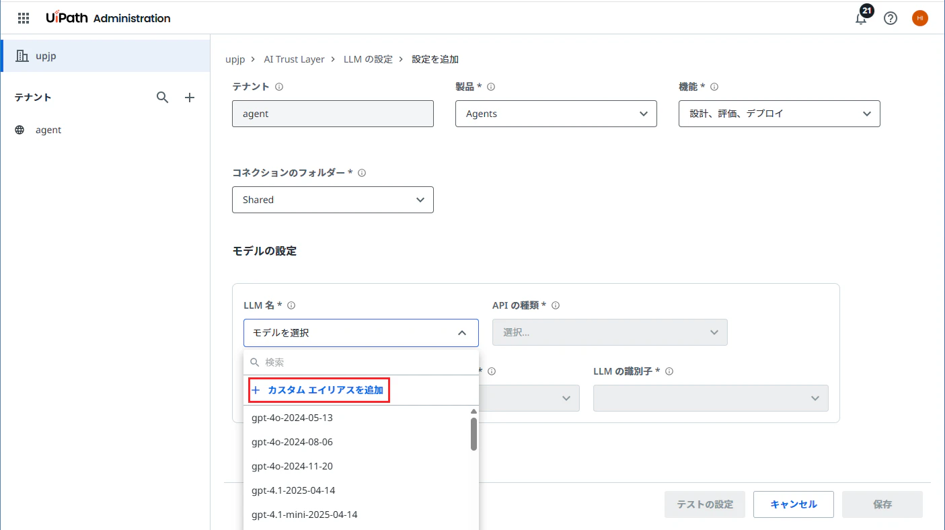
Task: Click the model 検索 search field
Action: [361, 362]
